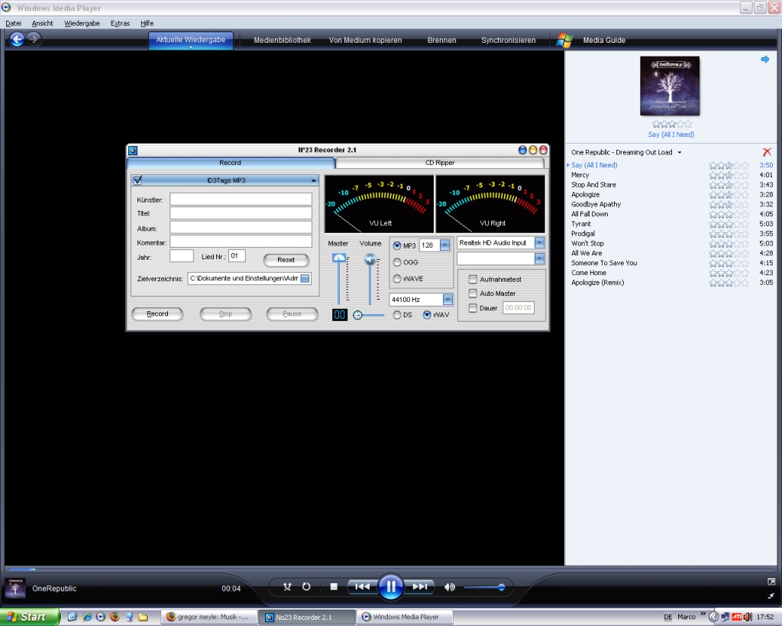The image size is (782, 626).
Task: Click the blue arrow beside the album cover
Action: tap(765, 60)
